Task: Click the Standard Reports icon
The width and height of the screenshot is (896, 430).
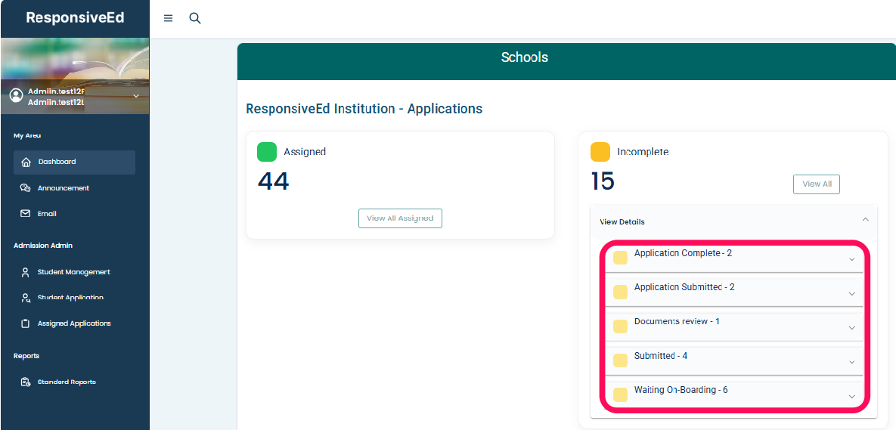Action: (x=26, y=382)
